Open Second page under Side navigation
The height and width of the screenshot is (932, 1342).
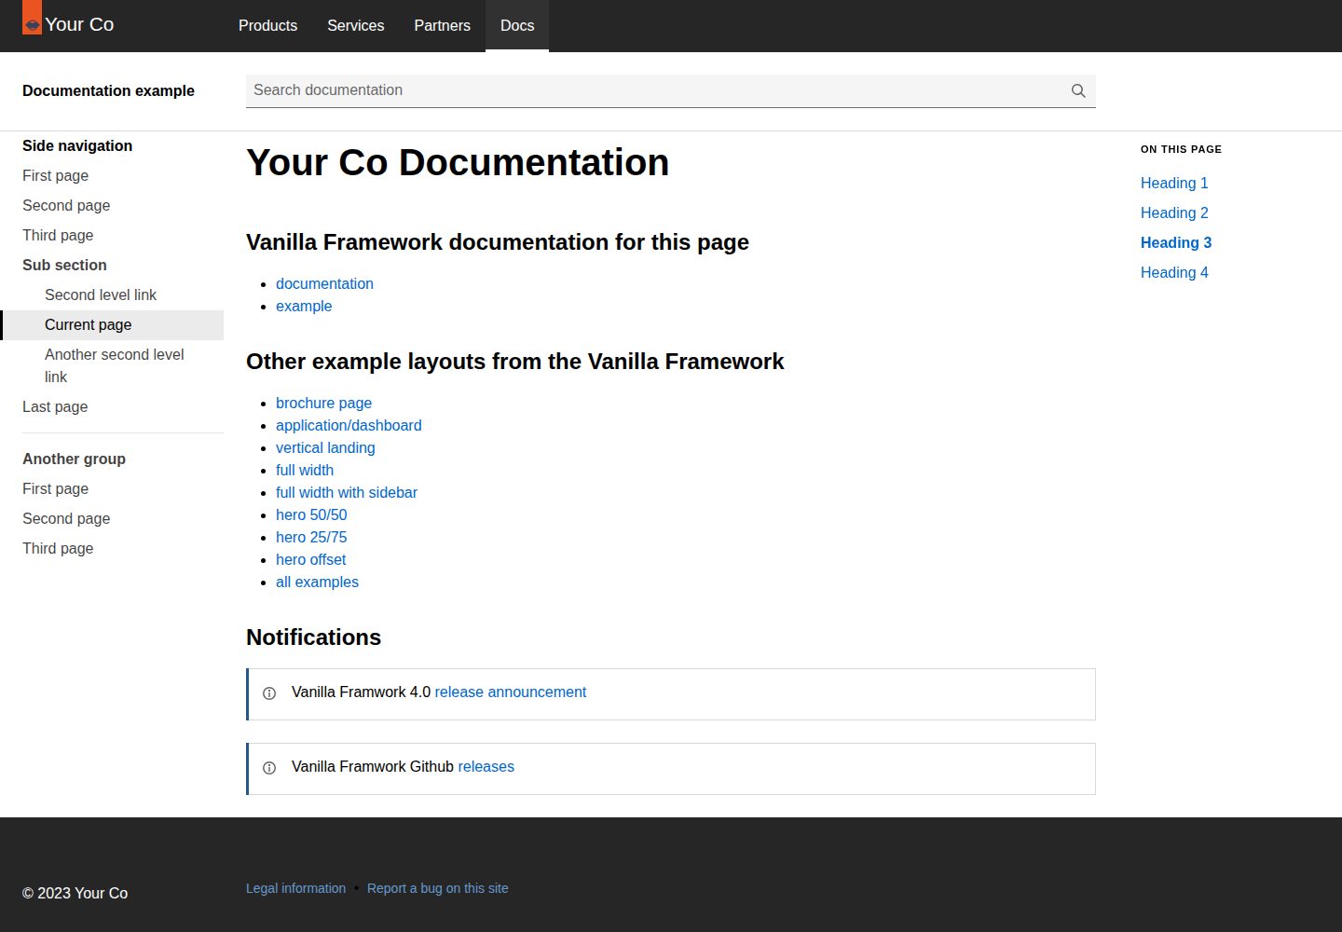(x=66, y=205)
